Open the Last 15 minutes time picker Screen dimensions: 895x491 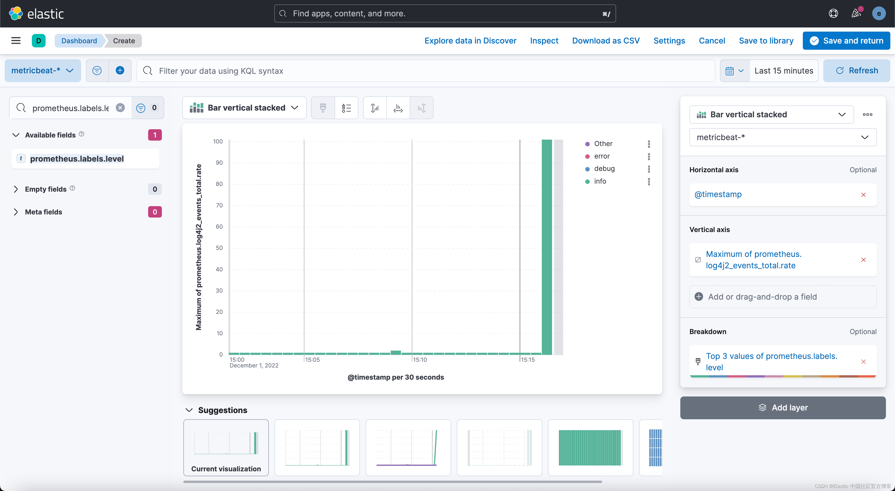(x=784, y=70)
